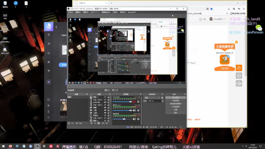Open OBS 工具(T) menu
Screen dimensions: 265x149
pos(115,12)
